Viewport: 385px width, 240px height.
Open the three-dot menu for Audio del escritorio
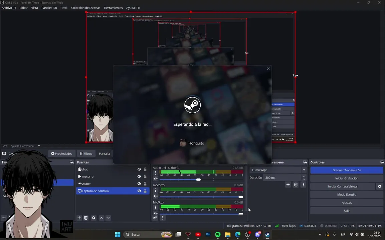155,173
